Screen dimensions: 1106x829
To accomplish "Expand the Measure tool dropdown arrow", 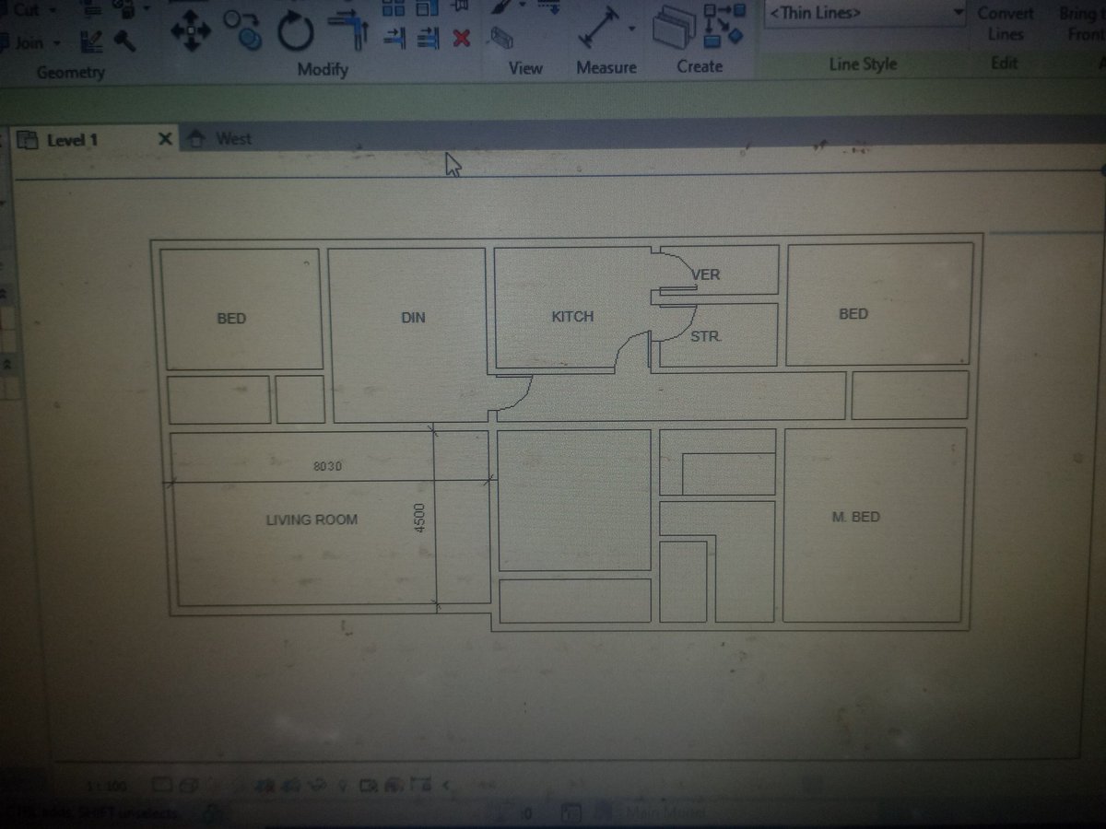I will (x=631, y=29).
